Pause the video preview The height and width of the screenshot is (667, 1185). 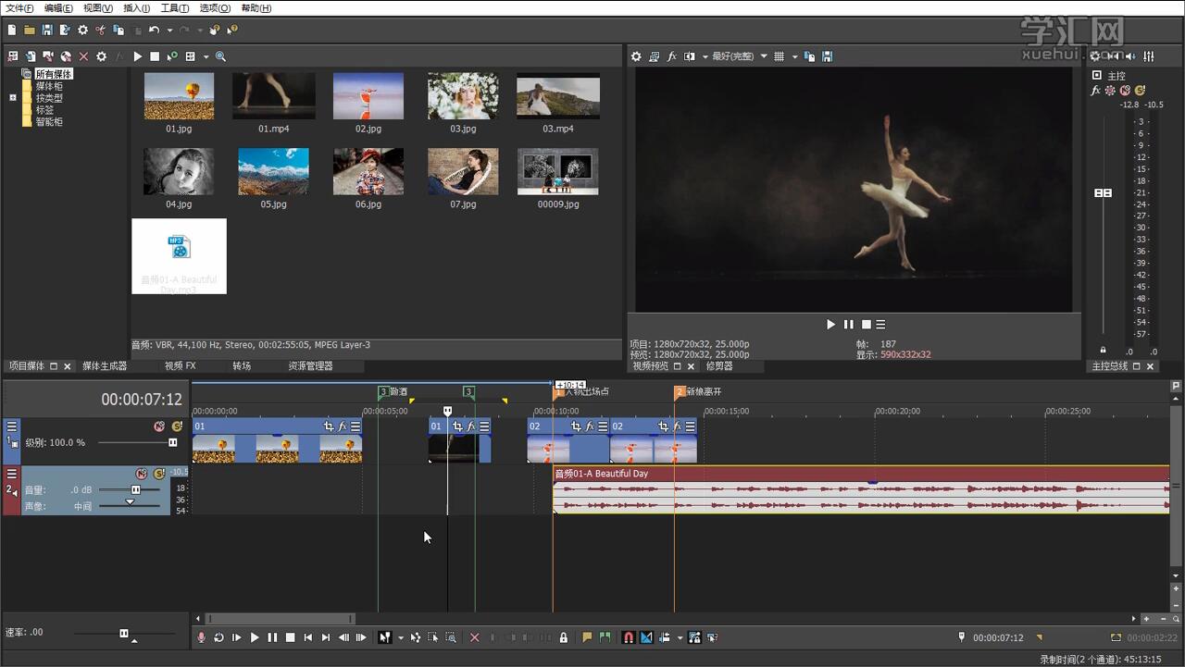pos(848,325)
